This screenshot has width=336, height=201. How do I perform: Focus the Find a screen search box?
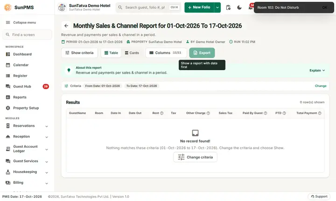(x=27, y=35)
